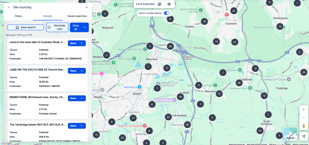Toggle the eye visibility icon on map toolbar
Screen dimensions: 309x145
pyautogui.click(x=169, y=4)
